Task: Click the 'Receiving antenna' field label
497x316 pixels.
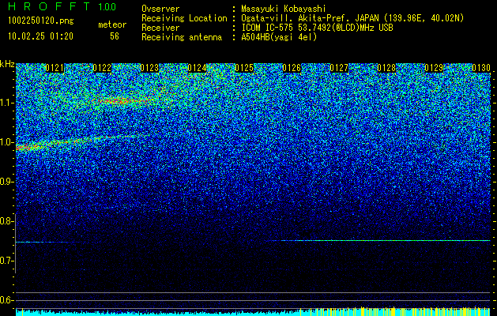Action: pyautogui.click(x=182, y=37)
